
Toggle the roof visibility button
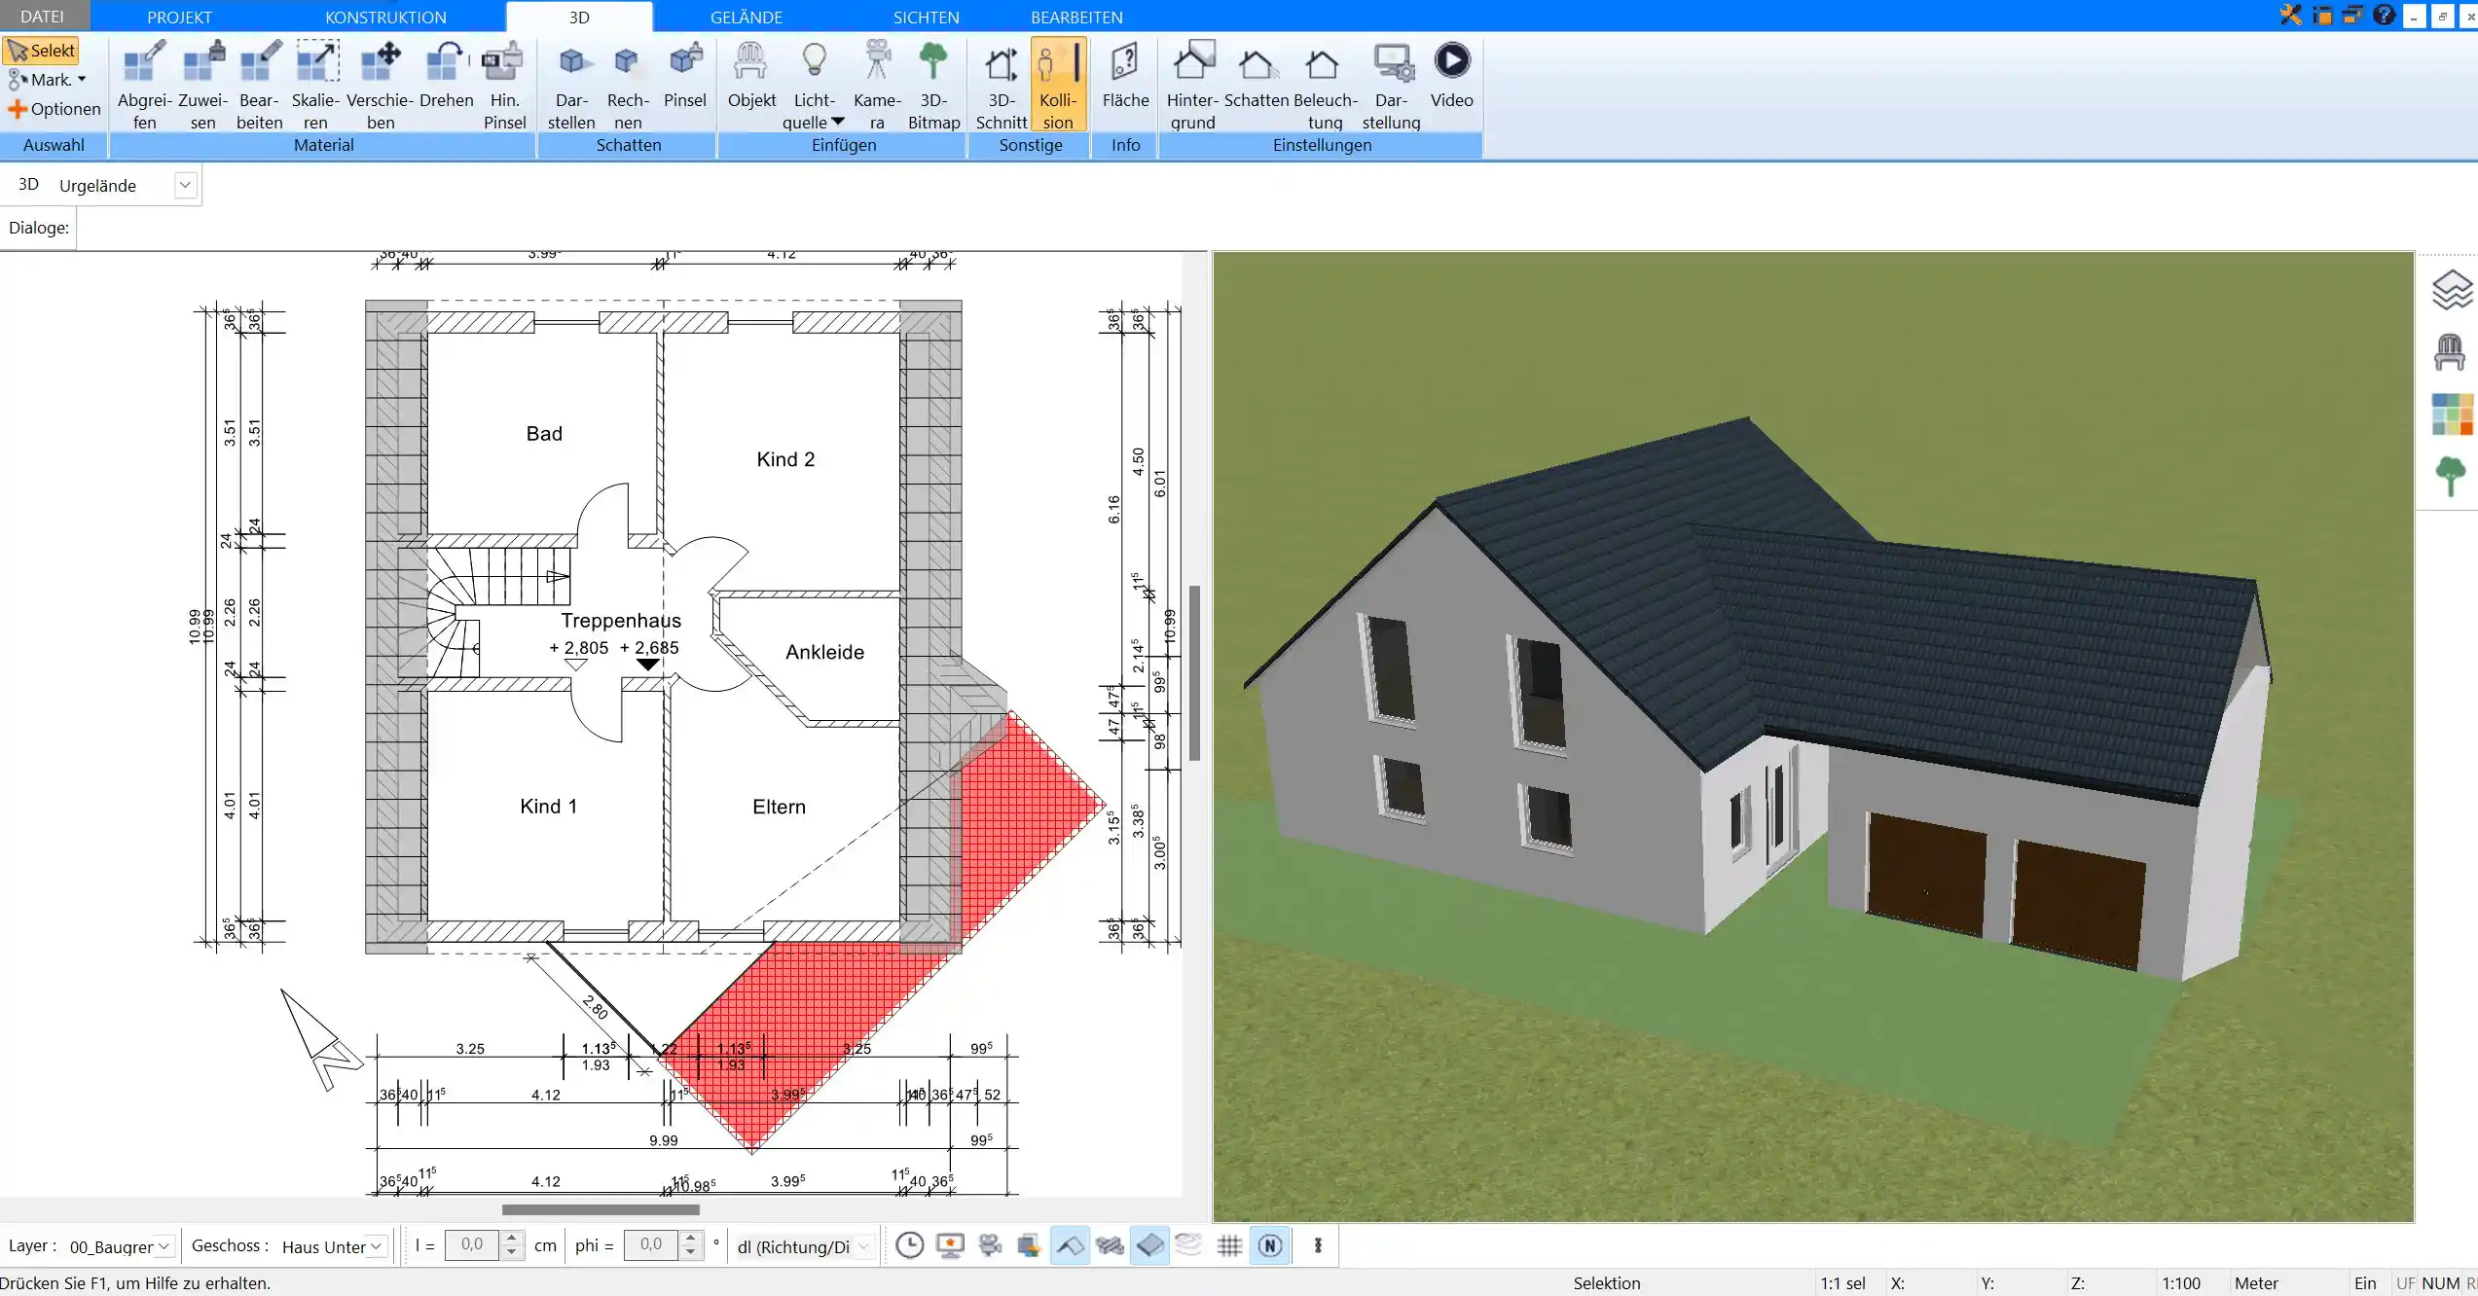[x=1070, y=1245]
